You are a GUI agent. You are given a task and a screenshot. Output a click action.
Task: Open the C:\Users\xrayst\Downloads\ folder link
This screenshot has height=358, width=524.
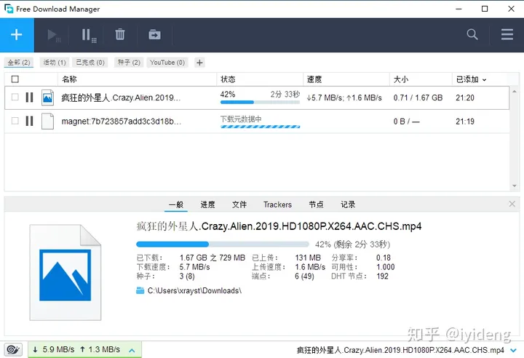pos(194,291)
